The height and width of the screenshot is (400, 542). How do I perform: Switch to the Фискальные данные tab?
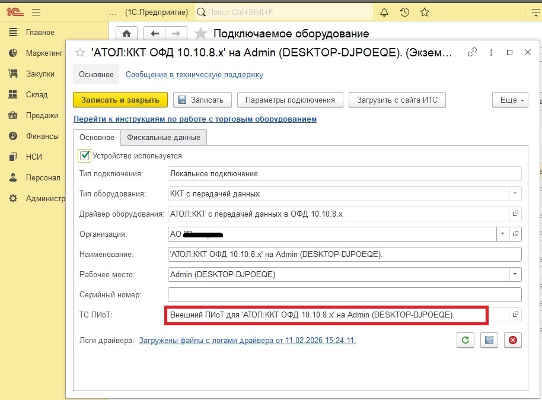click(164, 137)
